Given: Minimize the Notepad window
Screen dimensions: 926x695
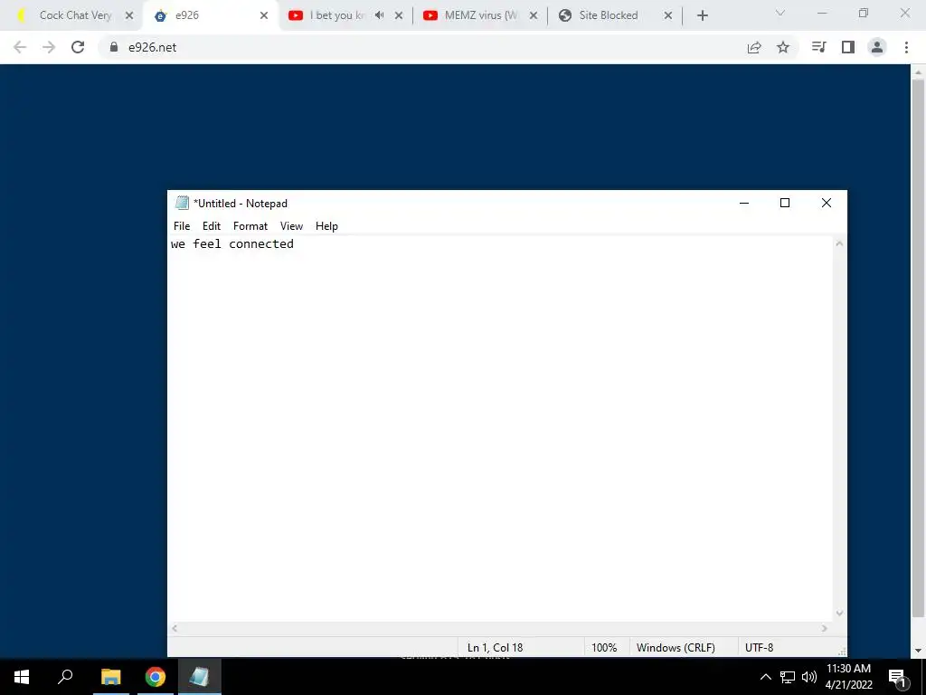Looking at the screenshot, I should [744, 203].
